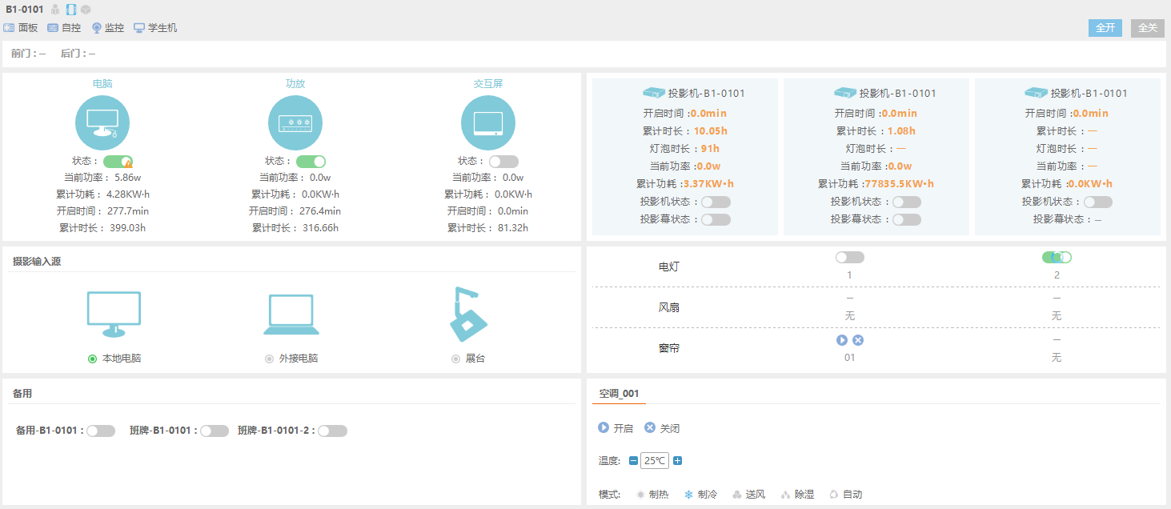The height and width of the screenshot is (509, 1171).
Task: Decrease air conditioner temperature with minus
Action: (633, 461)
